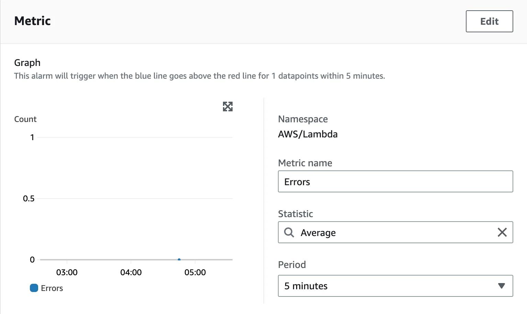Click the Edit button for the metric

pyautogui.click(x=489, y=21)
